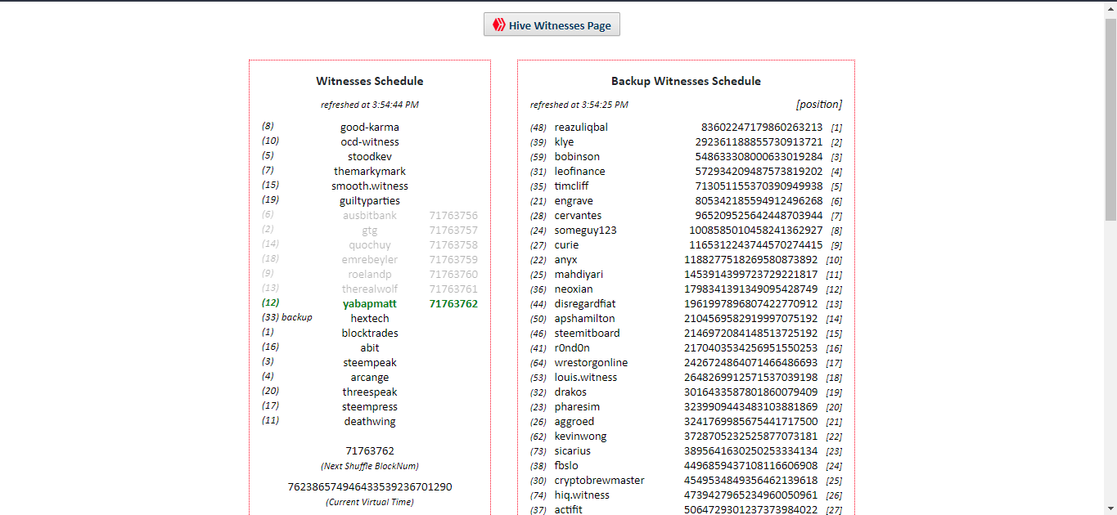The width and height of the screenshot is (1117, 515).
Task: Click the greyed-out gtg witness
Action: pos(370,231)
